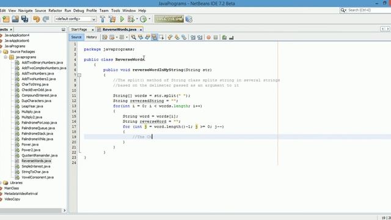Open the Refactor menu

coord(55,10)
